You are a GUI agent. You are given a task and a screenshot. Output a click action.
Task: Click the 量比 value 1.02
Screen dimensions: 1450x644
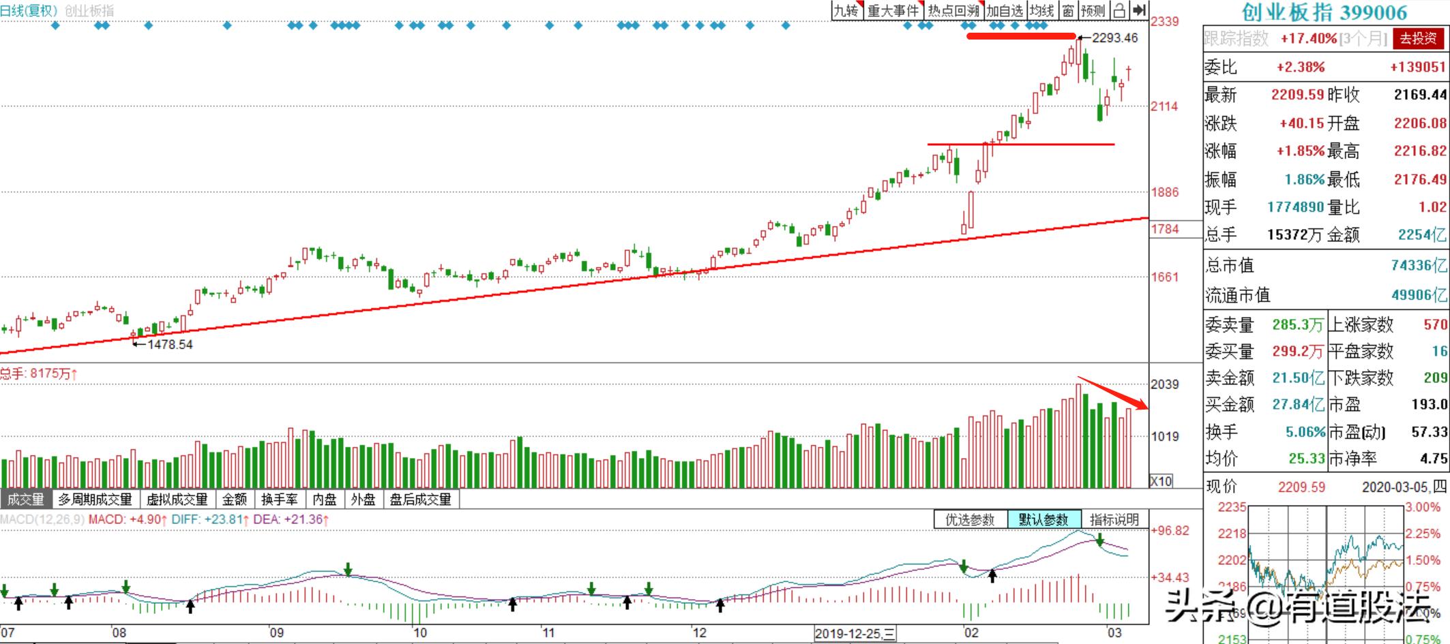coord(1432,207)
